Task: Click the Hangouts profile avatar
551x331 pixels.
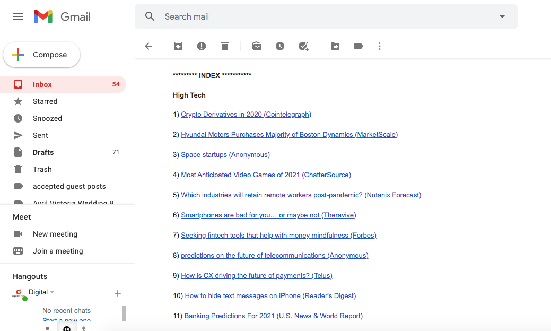Action: (x=19, y=293)
